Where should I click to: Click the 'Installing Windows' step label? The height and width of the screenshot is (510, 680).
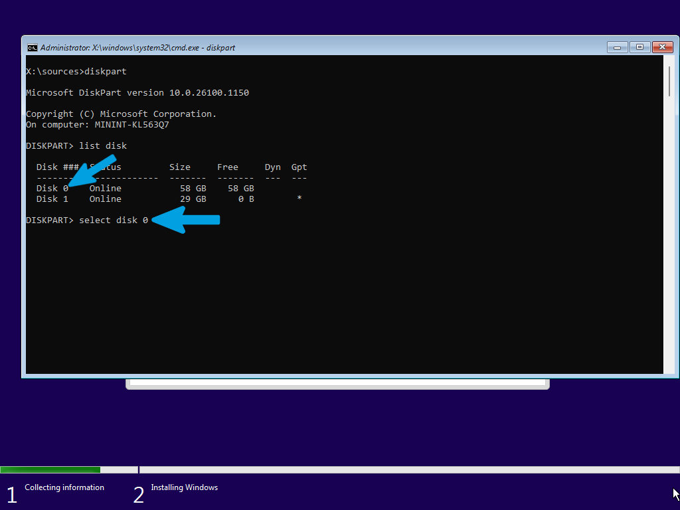point(185,487)
